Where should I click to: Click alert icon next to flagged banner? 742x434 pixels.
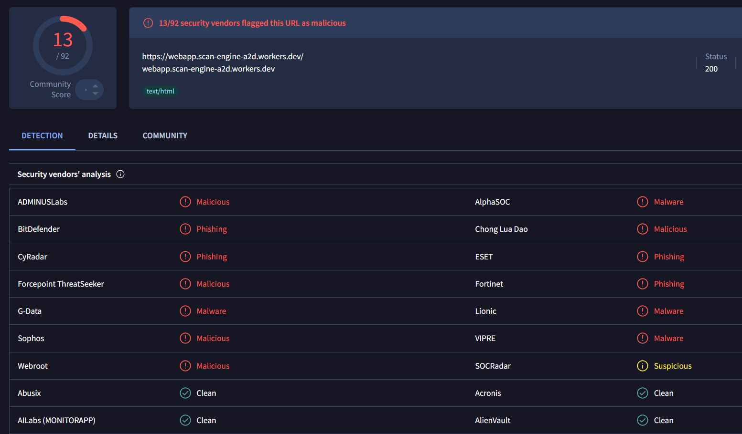pyautogui.click(x=148, y=23)
